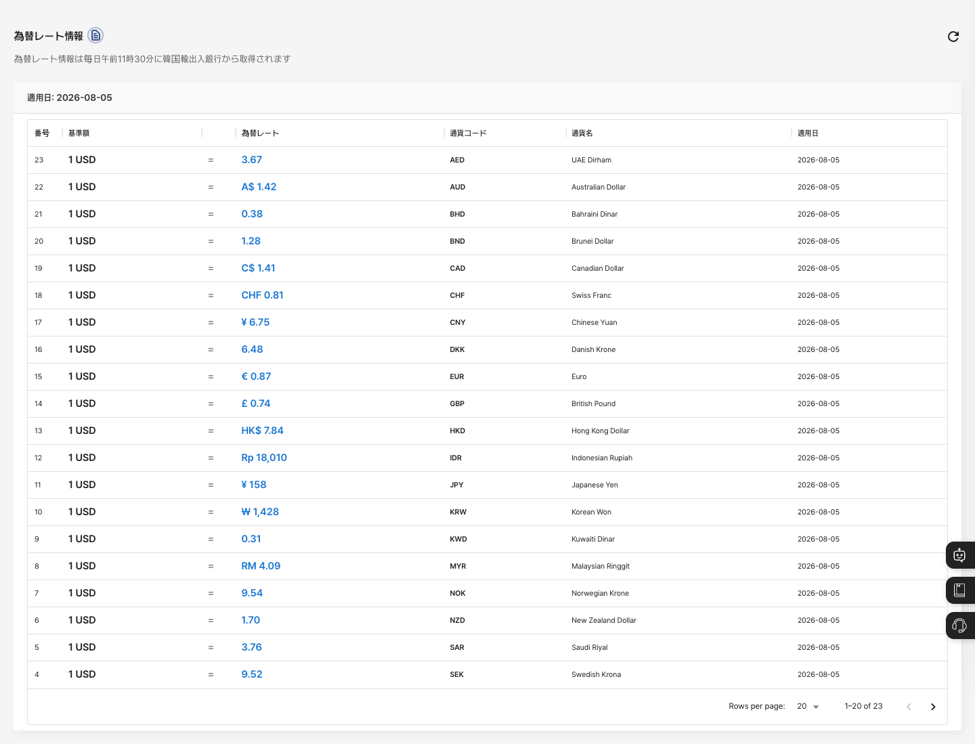This screenshot has width=975, height=744.
Task: Select the Swiss Franc currency name
Action: click(x=591, y=296)
